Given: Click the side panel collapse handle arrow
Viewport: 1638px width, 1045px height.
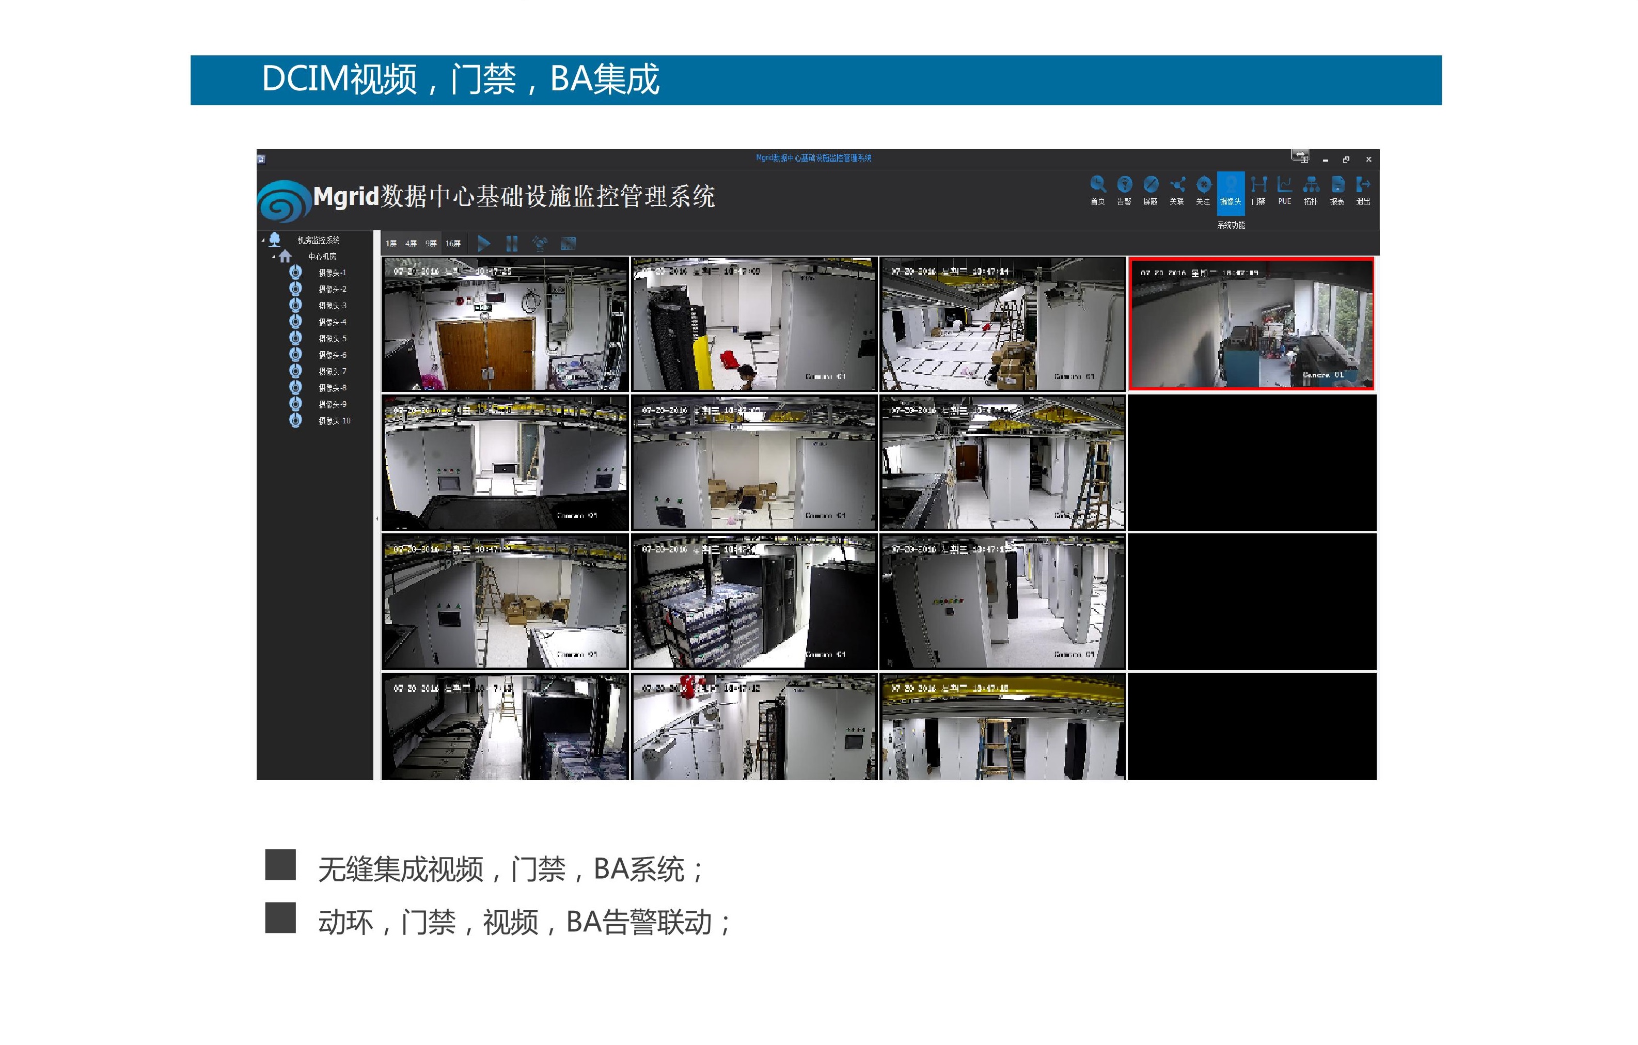Looking at the screenshot, I should point(377,519).
